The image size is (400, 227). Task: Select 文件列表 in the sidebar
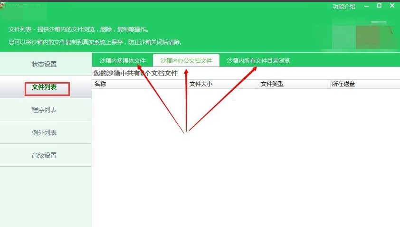tap(46, 87)
